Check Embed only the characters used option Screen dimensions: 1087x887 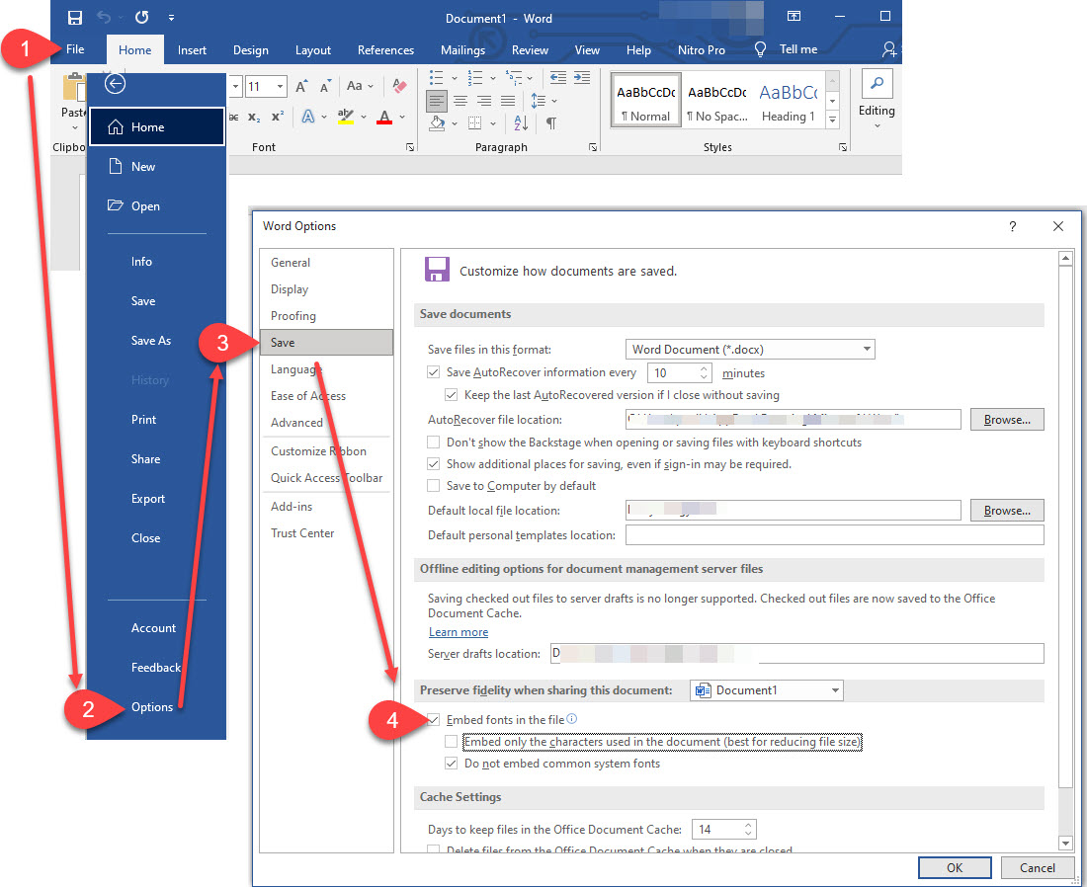[452, 742]
